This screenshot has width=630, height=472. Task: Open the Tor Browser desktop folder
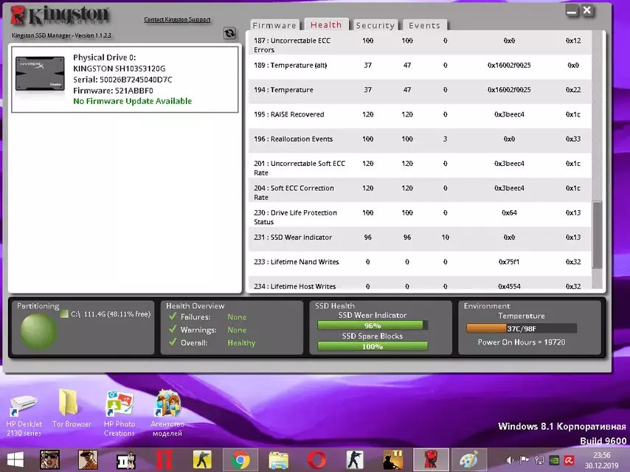pos(71,408)
